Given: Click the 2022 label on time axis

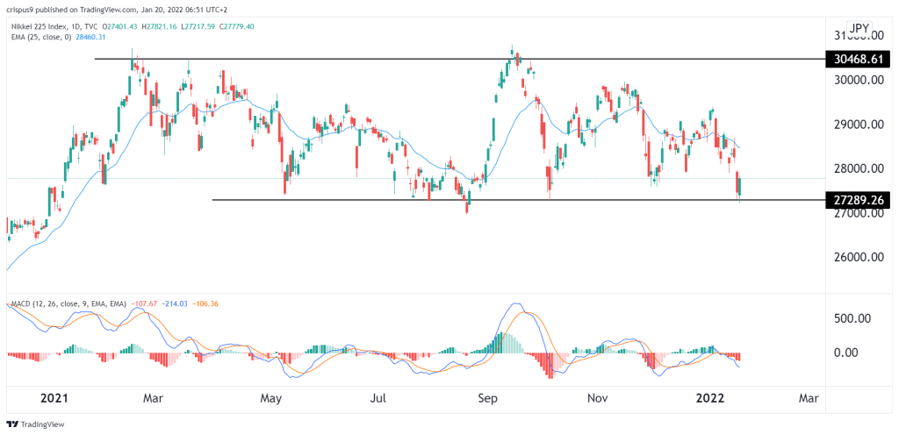Looking at the screenshot, I should 709,398.
